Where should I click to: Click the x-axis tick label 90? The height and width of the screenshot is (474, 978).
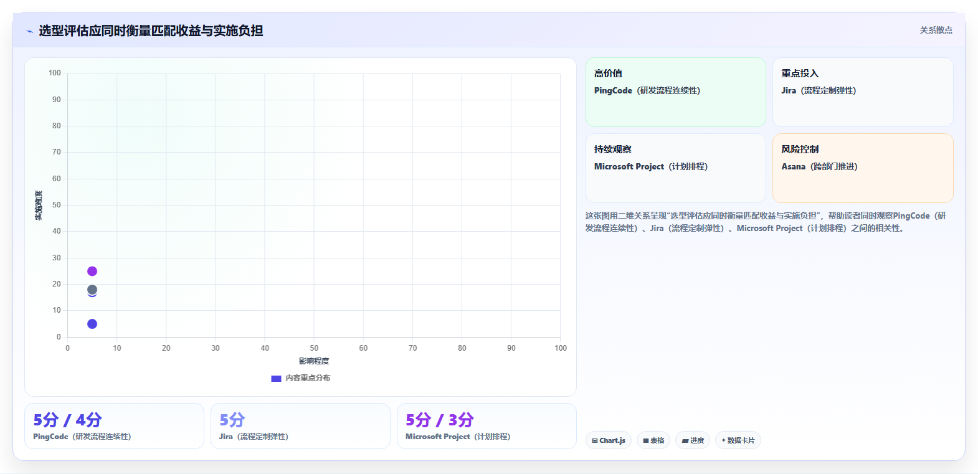(x=511, y=348)
